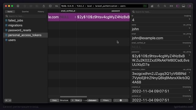
Task: Click the magnifier search icon in toolbar
Action: 165,6
